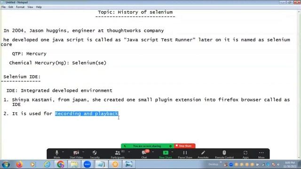
Task: Click the Notepad title bar 'Untitled - Notepad'
Action: pos(16,2)
